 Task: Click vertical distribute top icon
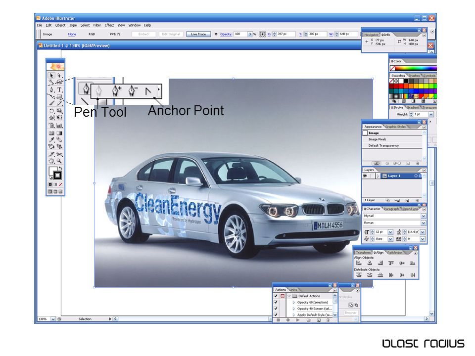click(x=359, y=275)
